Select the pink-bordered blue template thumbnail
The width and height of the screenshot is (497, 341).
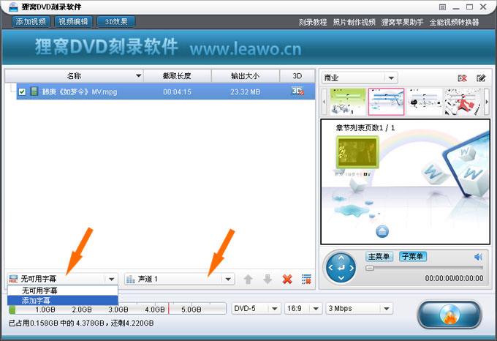(x=386, y=102)
